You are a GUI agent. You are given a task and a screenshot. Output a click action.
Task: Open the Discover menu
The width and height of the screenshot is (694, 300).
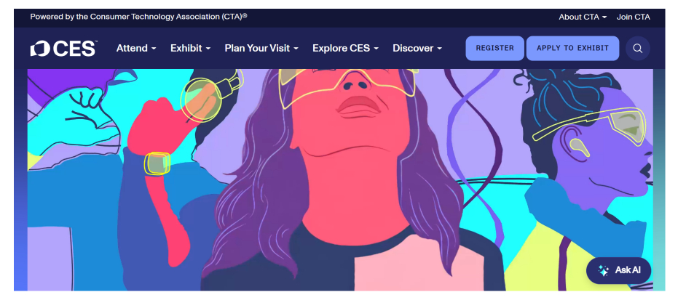(417, 49)
